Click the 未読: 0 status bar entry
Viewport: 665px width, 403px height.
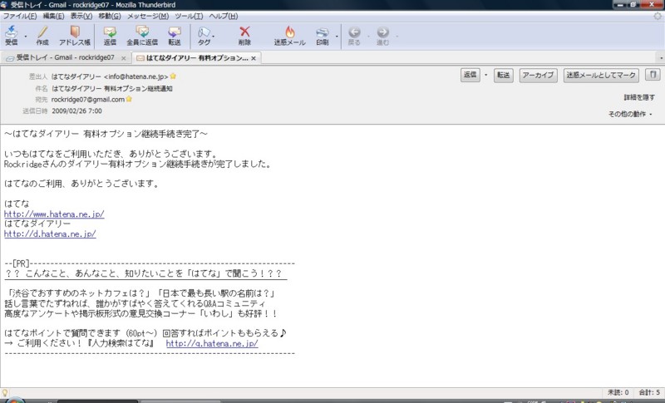(618, 392)
